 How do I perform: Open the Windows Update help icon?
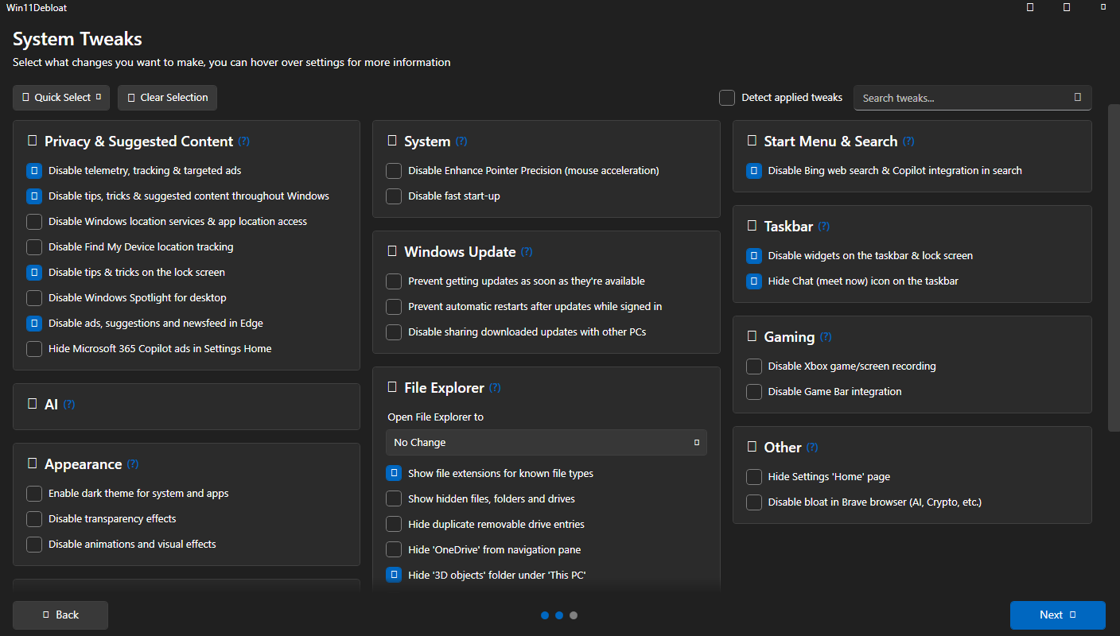[527, 252]
